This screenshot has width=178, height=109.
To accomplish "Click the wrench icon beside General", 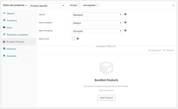I will pyautogui.click(x=4, y=13).
